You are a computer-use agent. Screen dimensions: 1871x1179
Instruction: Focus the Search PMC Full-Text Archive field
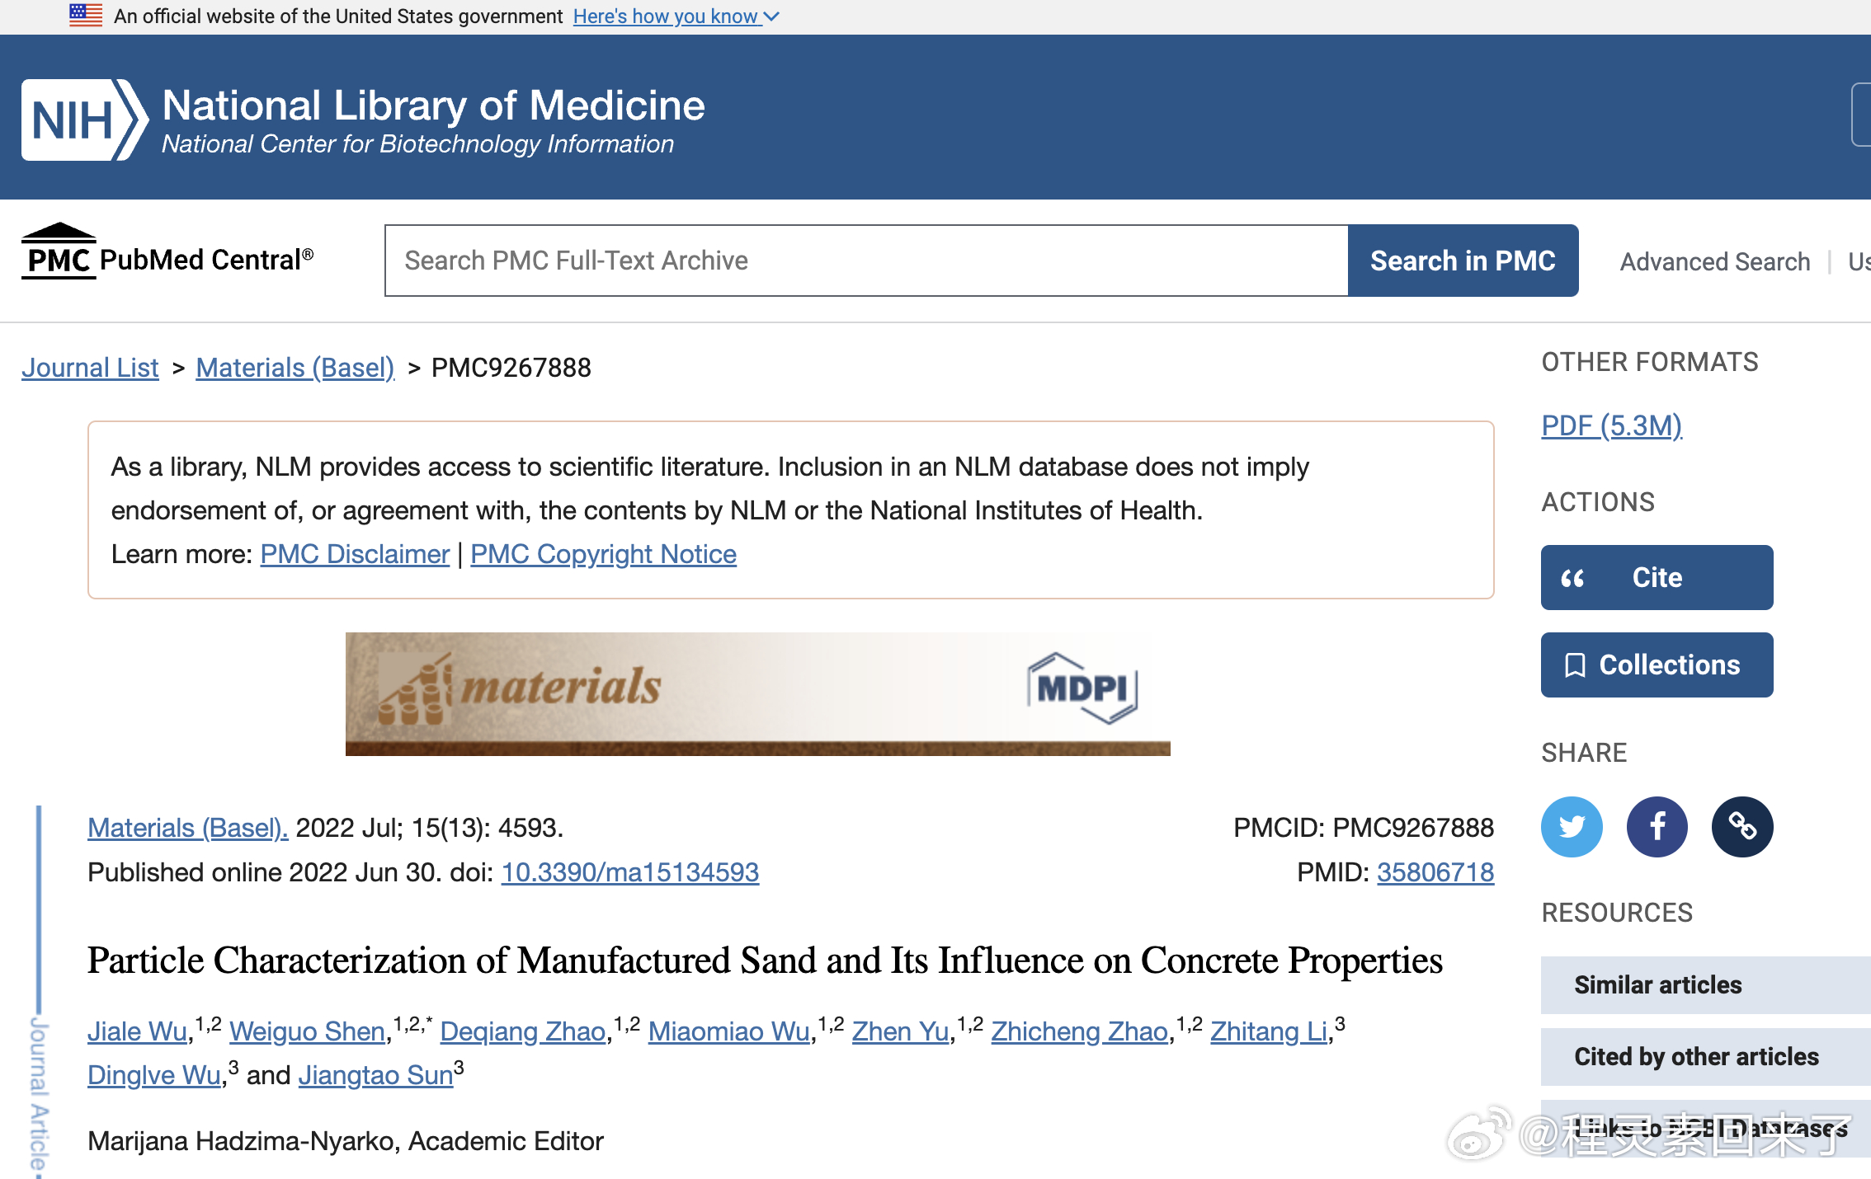tap(866, 261)
